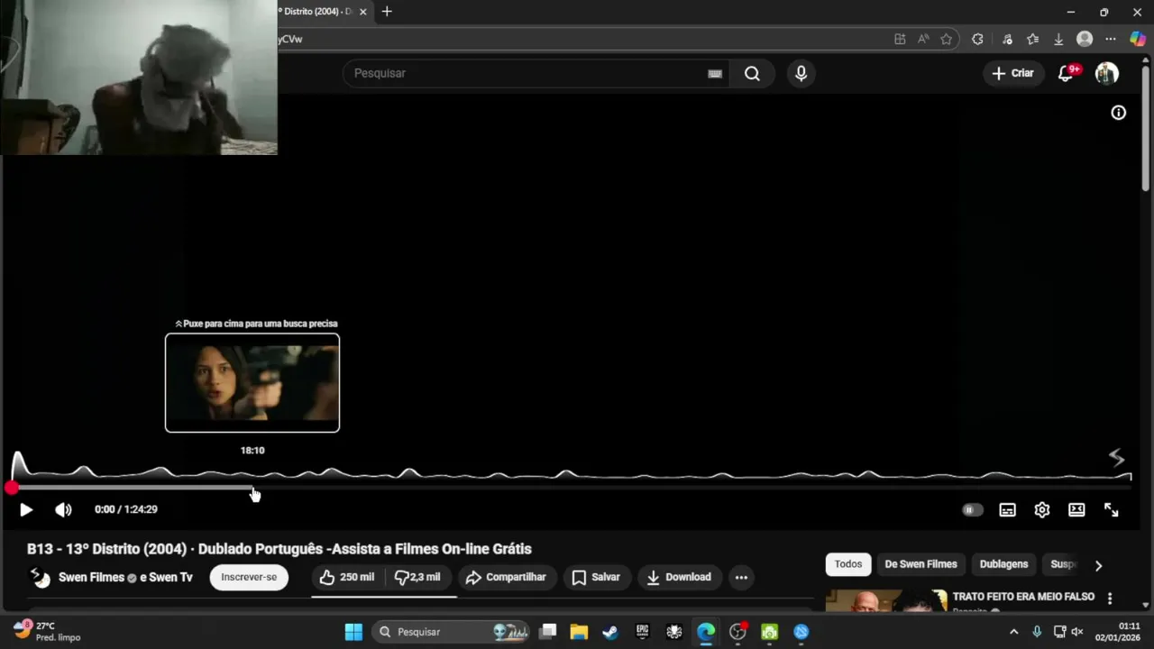Open the media control music icon in toolbar
The image size is (1154, 649).
(1007, 39)
